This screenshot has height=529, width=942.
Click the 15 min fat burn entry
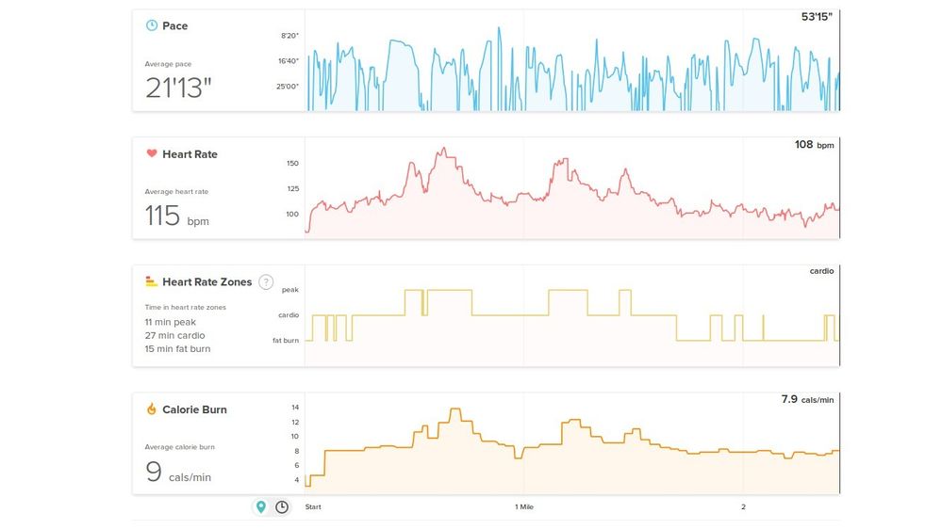pos(178,348)
